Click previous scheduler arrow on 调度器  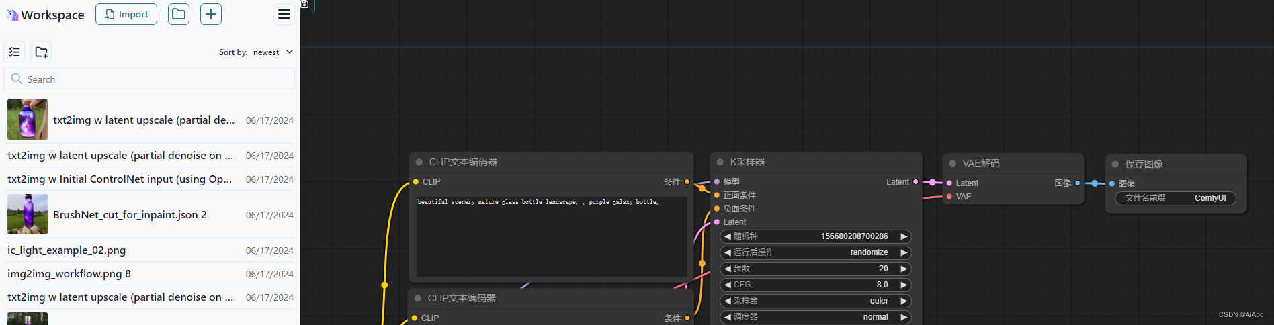click(x=727, y=317)
